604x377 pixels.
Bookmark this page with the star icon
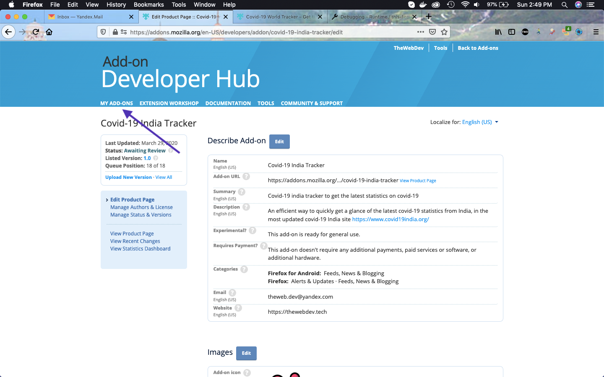click(444, 32)
